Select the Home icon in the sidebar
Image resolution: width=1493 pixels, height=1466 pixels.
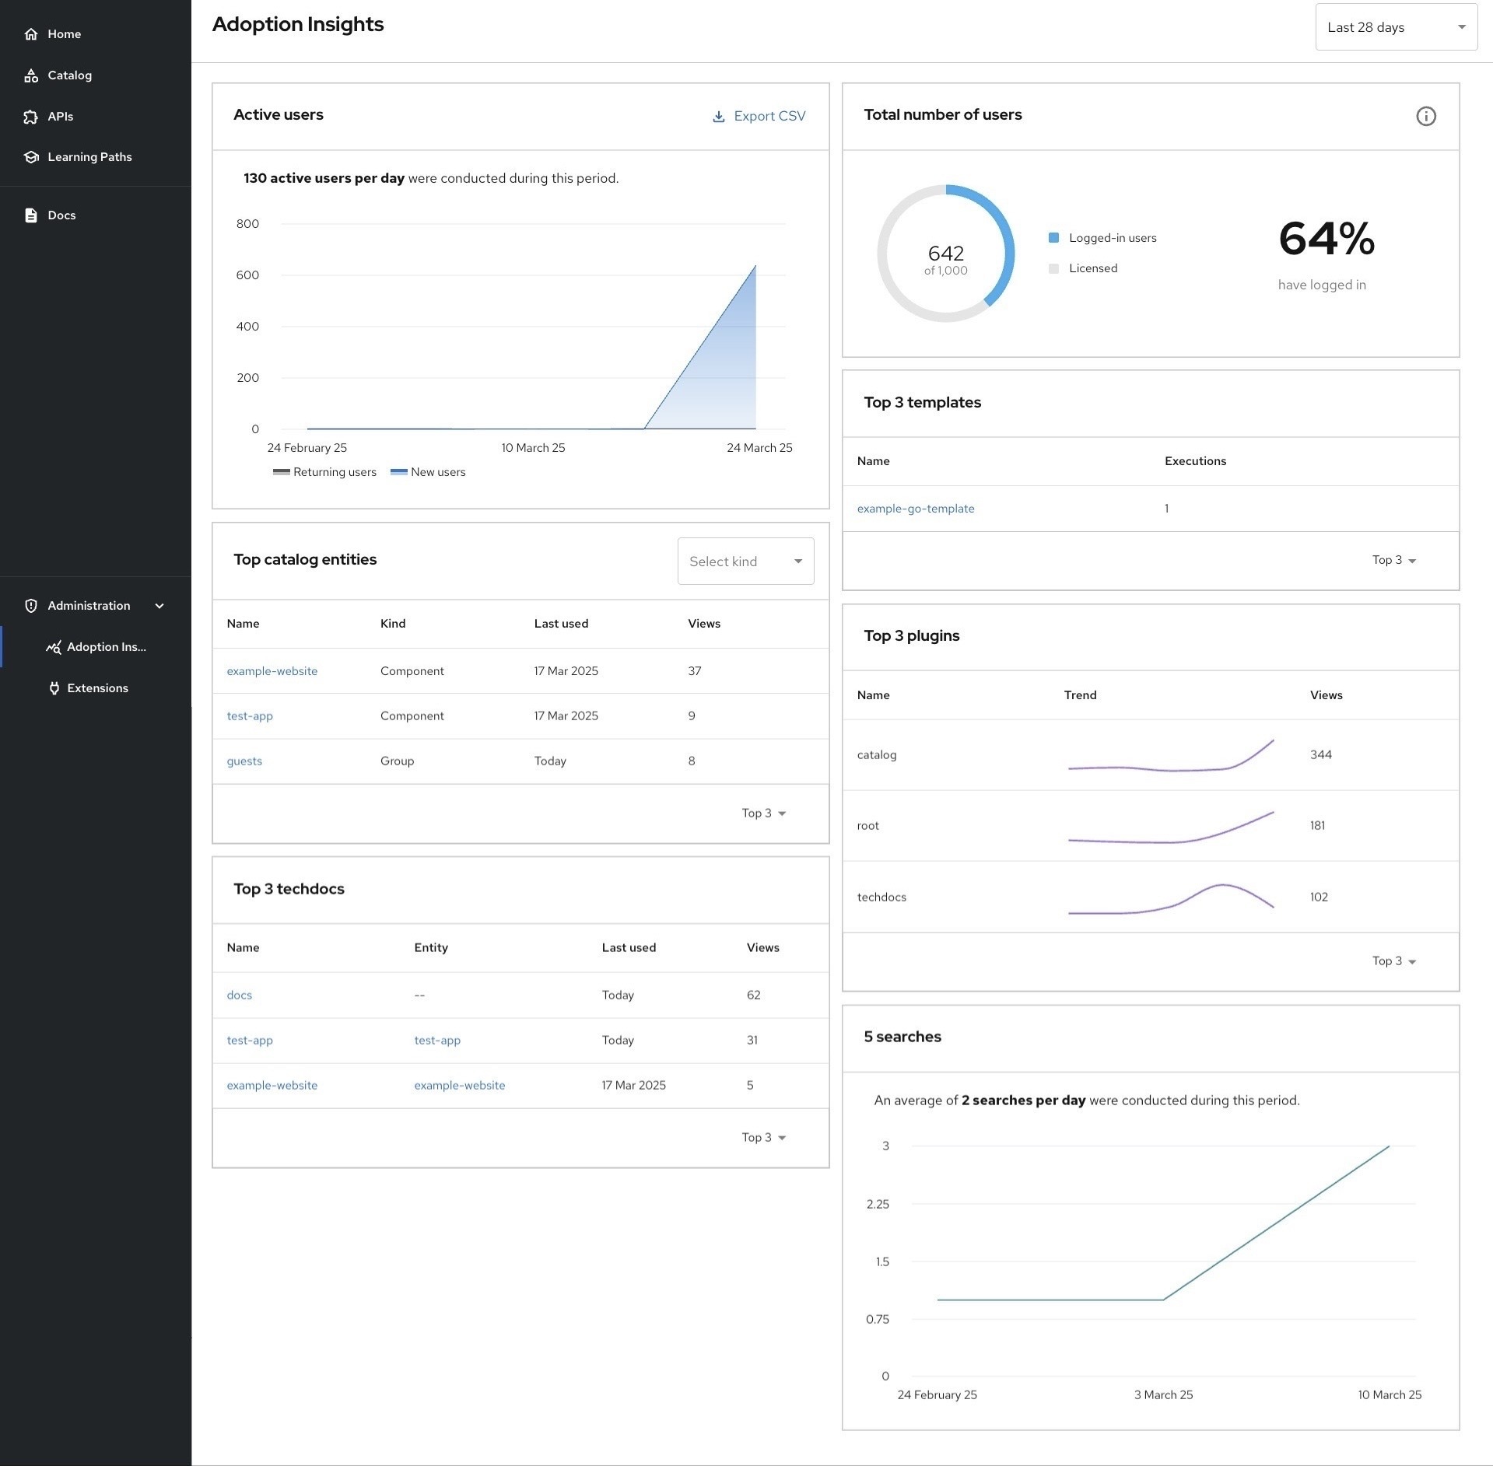pos(31,33)
